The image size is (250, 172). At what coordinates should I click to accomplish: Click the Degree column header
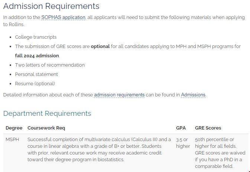[x=14, y=128]
